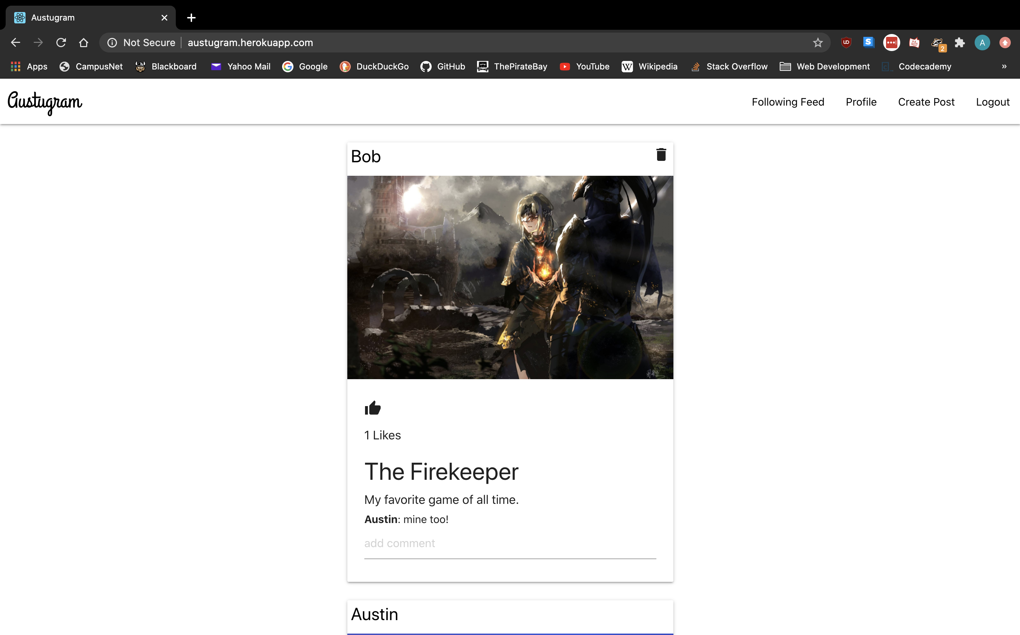Log out via the Logout link
The image size is (1020, 635).
point(992,102)
